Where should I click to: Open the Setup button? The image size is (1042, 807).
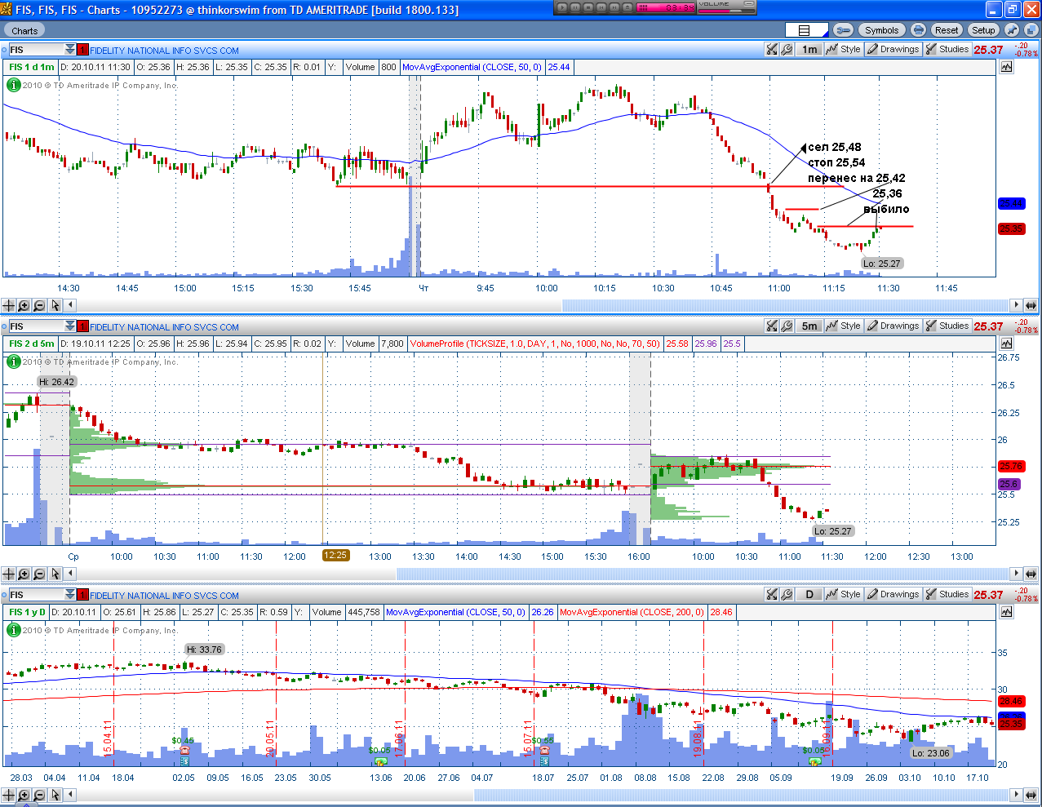click(x=983, y=30)
